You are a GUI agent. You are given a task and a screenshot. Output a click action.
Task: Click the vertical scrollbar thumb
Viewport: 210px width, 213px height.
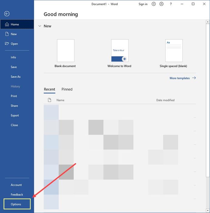coord(208,100)
